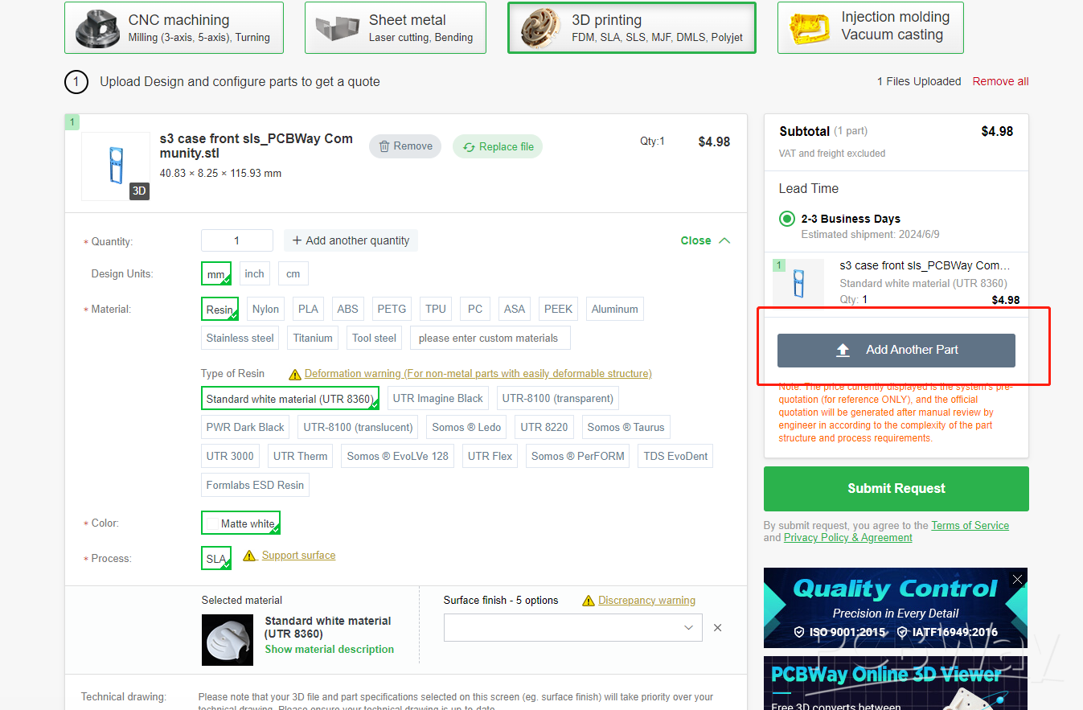Click the Quantity input field

[237, 240]
